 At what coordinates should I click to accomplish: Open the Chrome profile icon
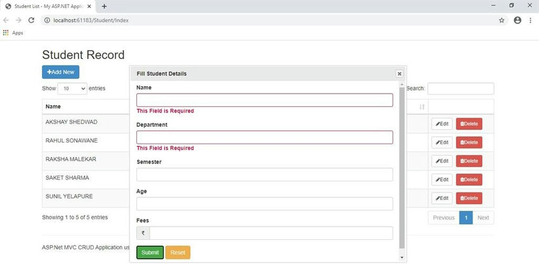[x=517, y=20]
